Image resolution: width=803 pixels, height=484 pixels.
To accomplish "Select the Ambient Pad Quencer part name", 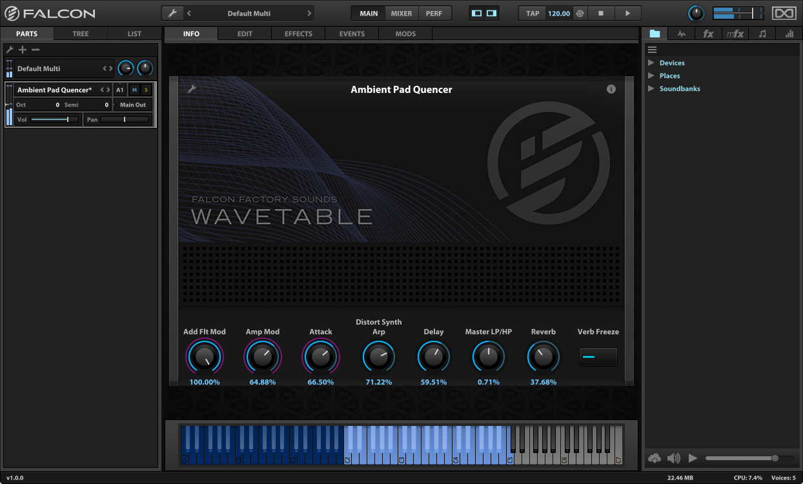I will pos(54,90).
